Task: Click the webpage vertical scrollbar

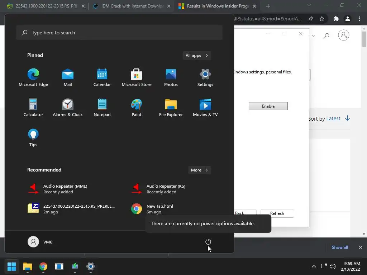Action: coord(364,39)
